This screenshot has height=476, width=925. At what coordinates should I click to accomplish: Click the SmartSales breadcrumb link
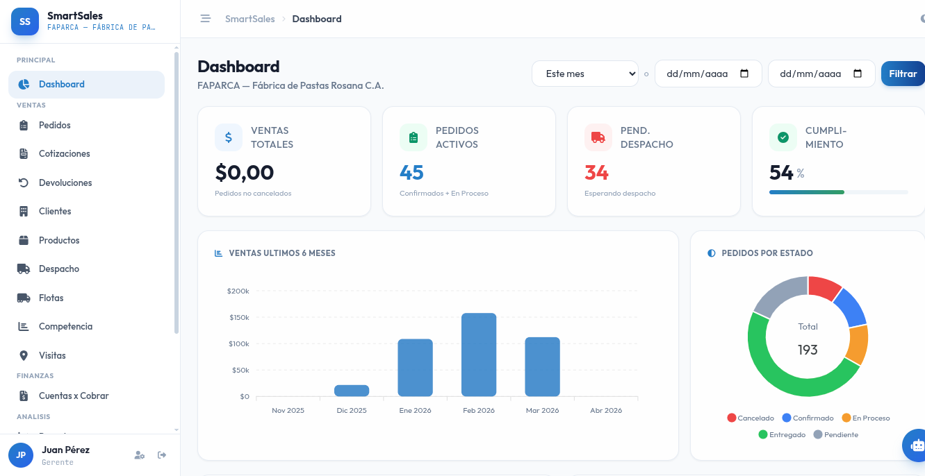tap(249, 19)
